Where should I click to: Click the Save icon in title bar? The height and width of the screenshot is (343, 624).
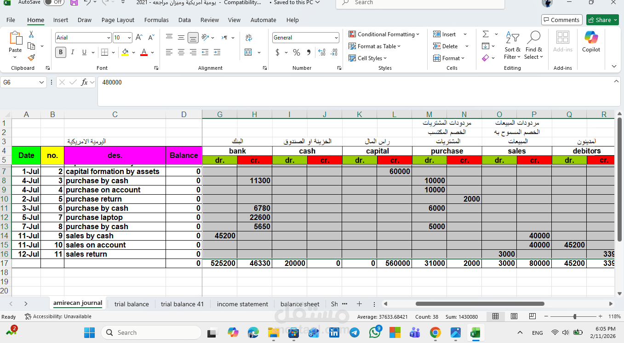pyautogui.click(x=74, y=3)
